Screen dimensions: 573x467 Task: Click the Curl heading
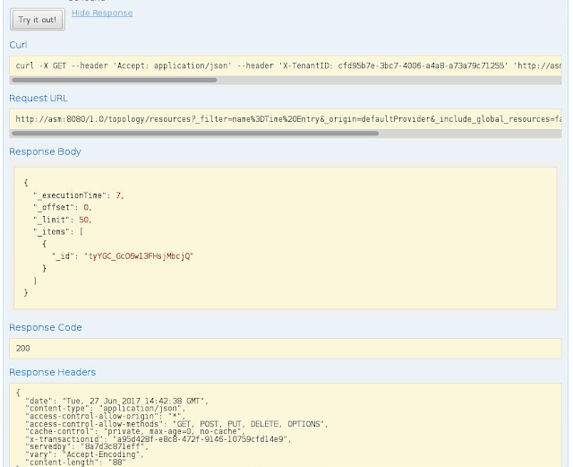(18, 45)
